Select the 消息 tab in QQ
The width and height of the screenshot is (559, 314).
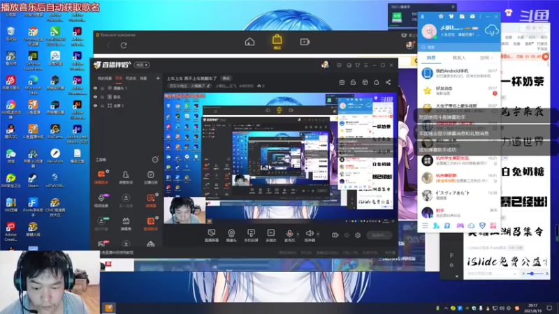click(x=431, y=58)
